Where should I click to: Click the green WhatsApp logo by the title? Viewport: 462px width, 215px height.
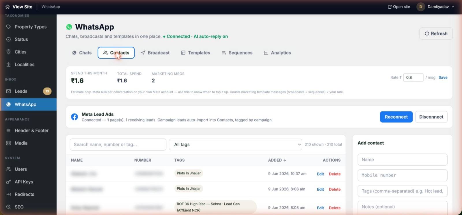[x=69, y=27]
